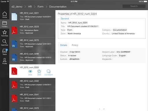Viewport: 148px width, 111px height.
Task: Focus the Search field
Action: [x=134, y=6]
